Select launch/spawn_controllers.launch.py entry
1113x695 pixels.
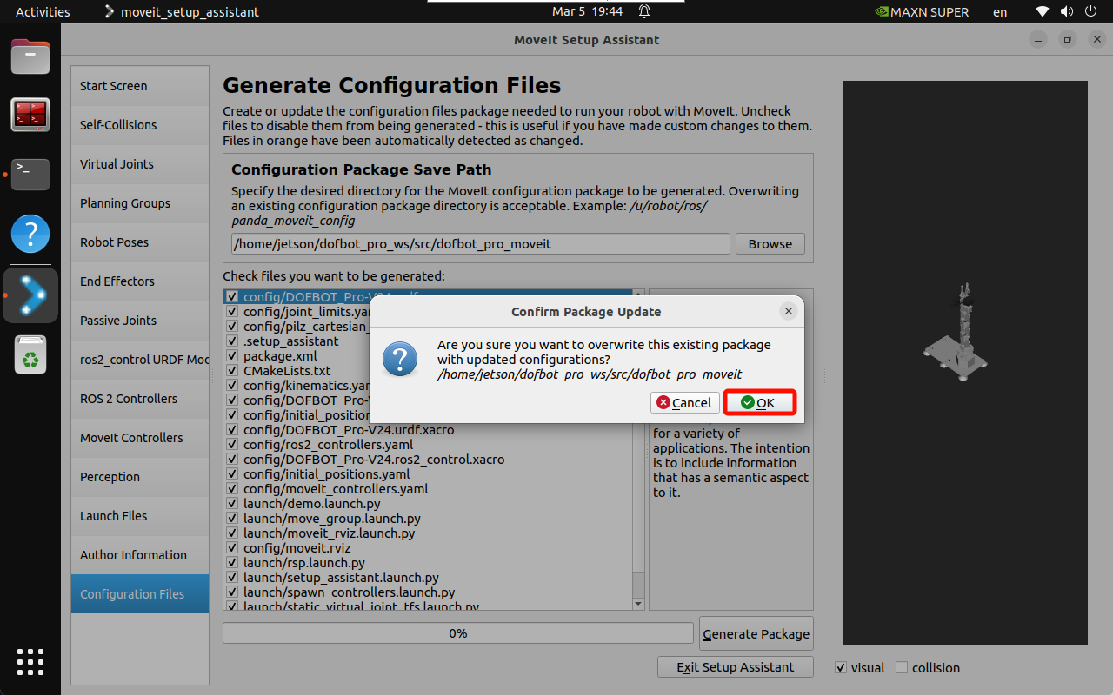click(x=350, y=592)
